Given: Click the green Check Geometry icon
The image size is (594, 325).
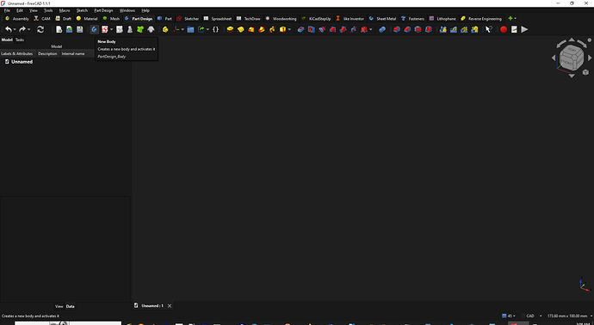Looking at the screenshot, I should (140, 29).
